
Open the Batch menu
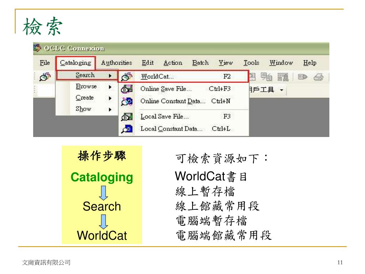click(200, 63)
